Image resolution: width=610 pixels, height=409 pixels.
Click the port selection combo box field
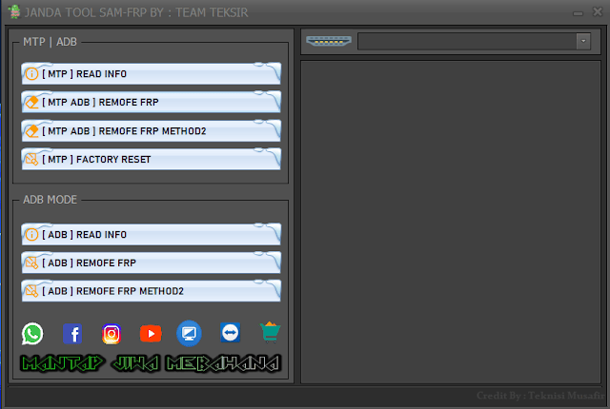(x=474, y=41)
